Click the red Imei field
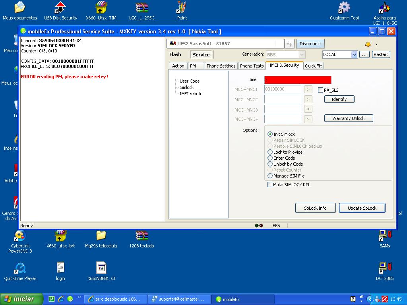Screen dimensions: 407x305 point(298,80)
